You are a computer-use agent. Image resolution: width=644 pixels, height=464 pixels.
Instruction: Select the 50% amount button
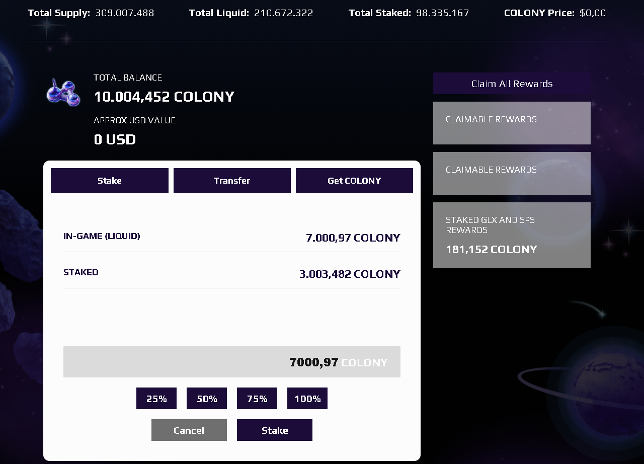207,399
